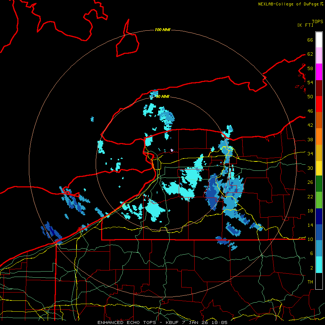
Task: Click the "TOPS" legend title
Action: click(317, 21)
